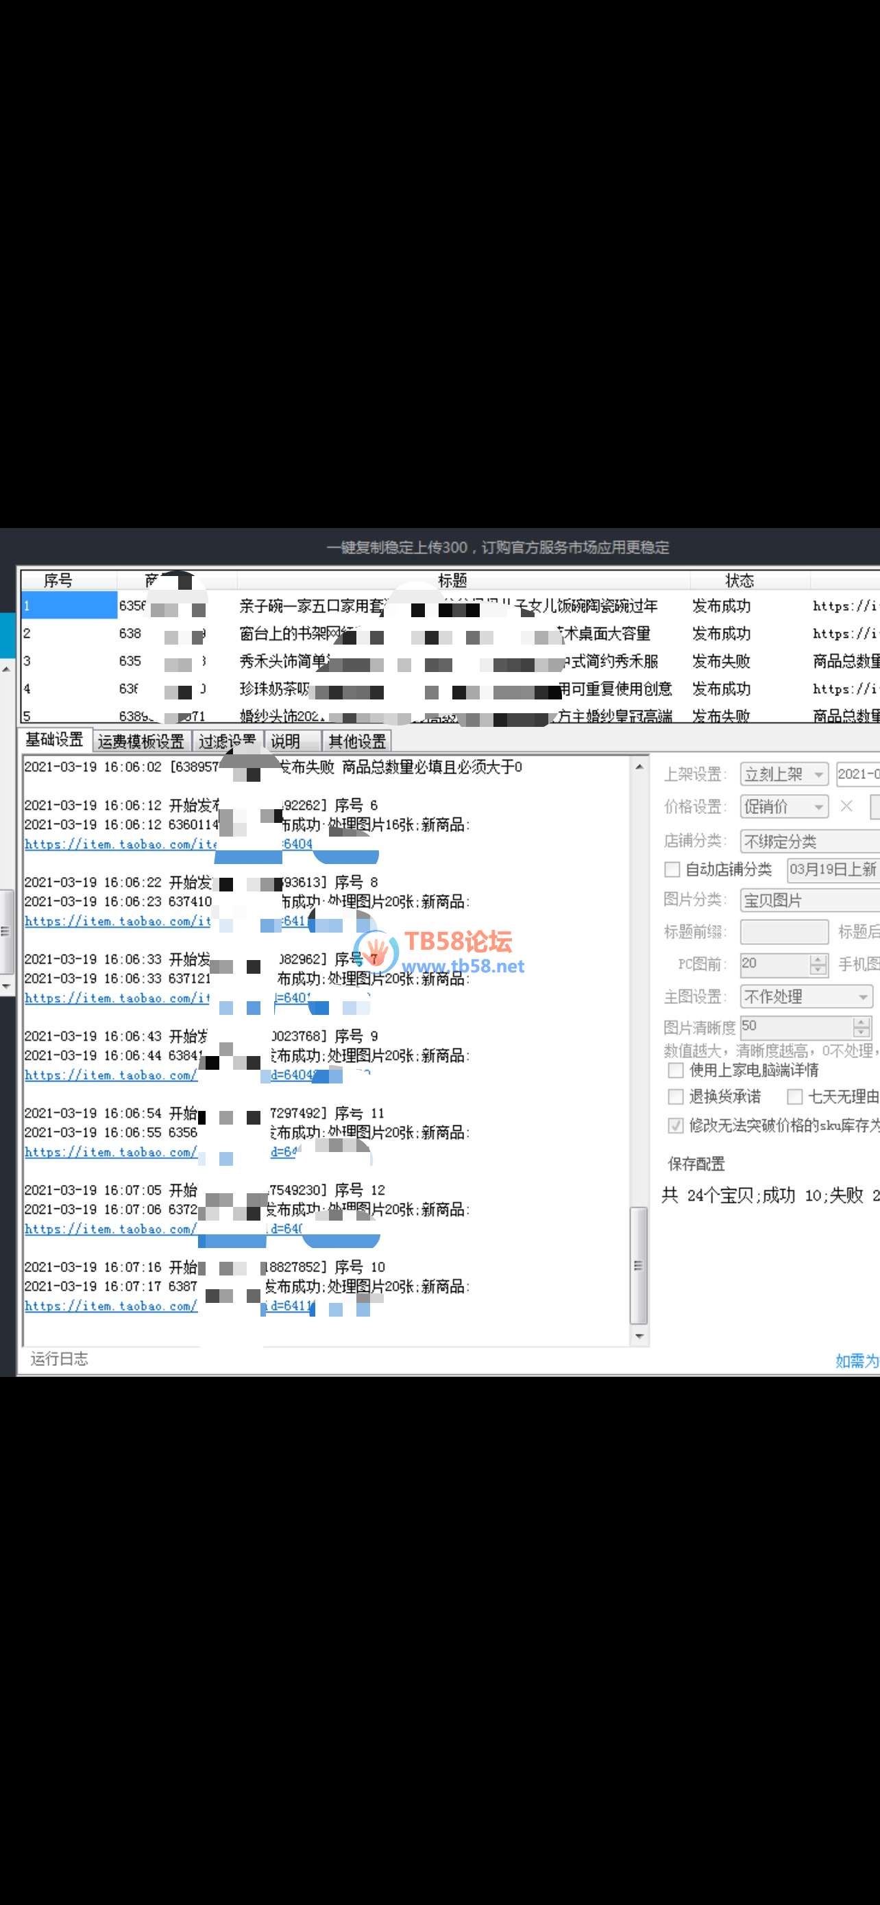Open the 宝贝图片 image category dropdown
The width and height of the screenshot is (880, 1905).
pos(809,901)
